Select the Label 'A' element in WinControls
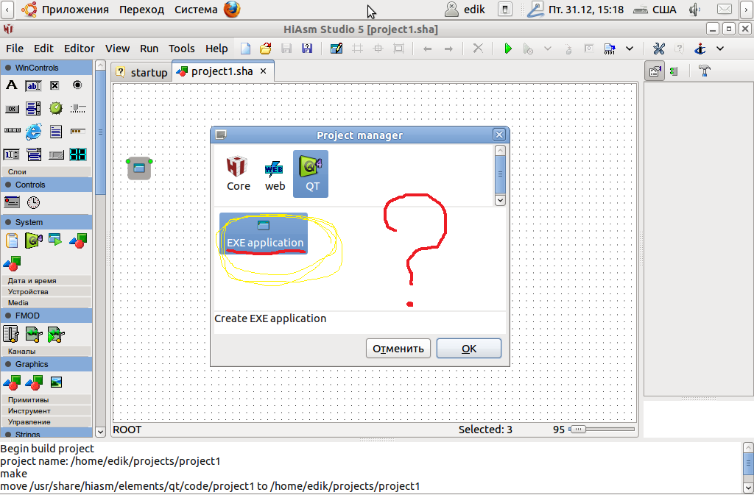 (x=12, y=85)
